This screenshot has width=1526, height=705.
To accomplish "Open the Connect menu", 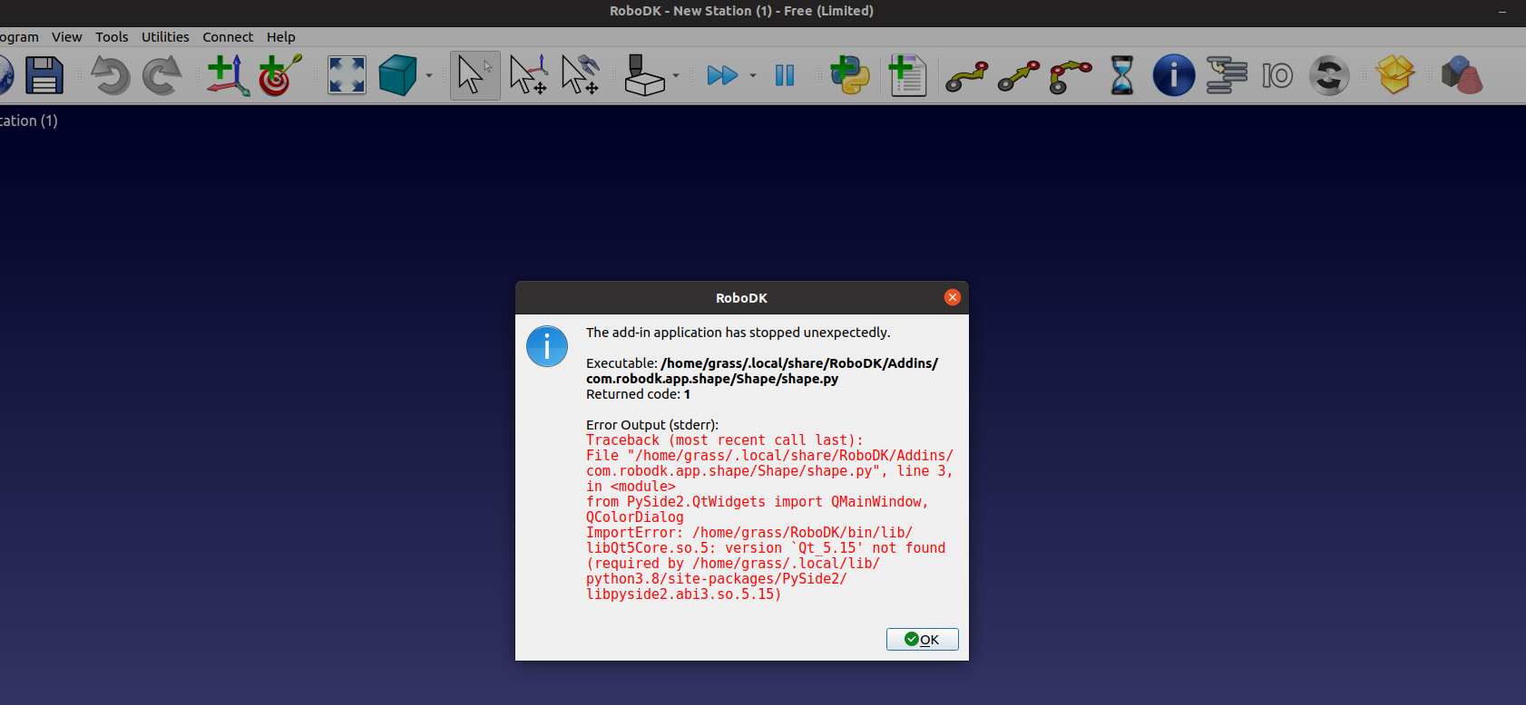I will pyautogui.click(x=228, y=37).
